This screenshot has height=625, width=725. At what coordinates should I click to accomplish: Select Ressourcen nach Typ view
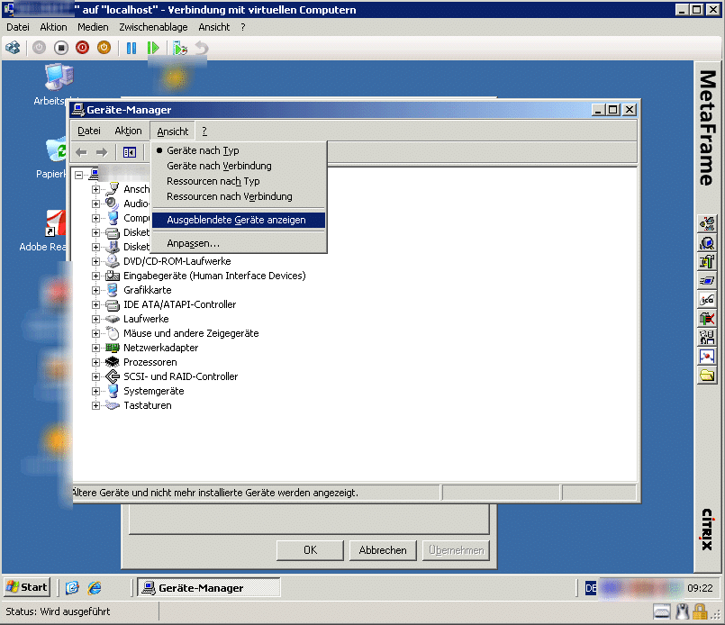(x=239, y=181)
